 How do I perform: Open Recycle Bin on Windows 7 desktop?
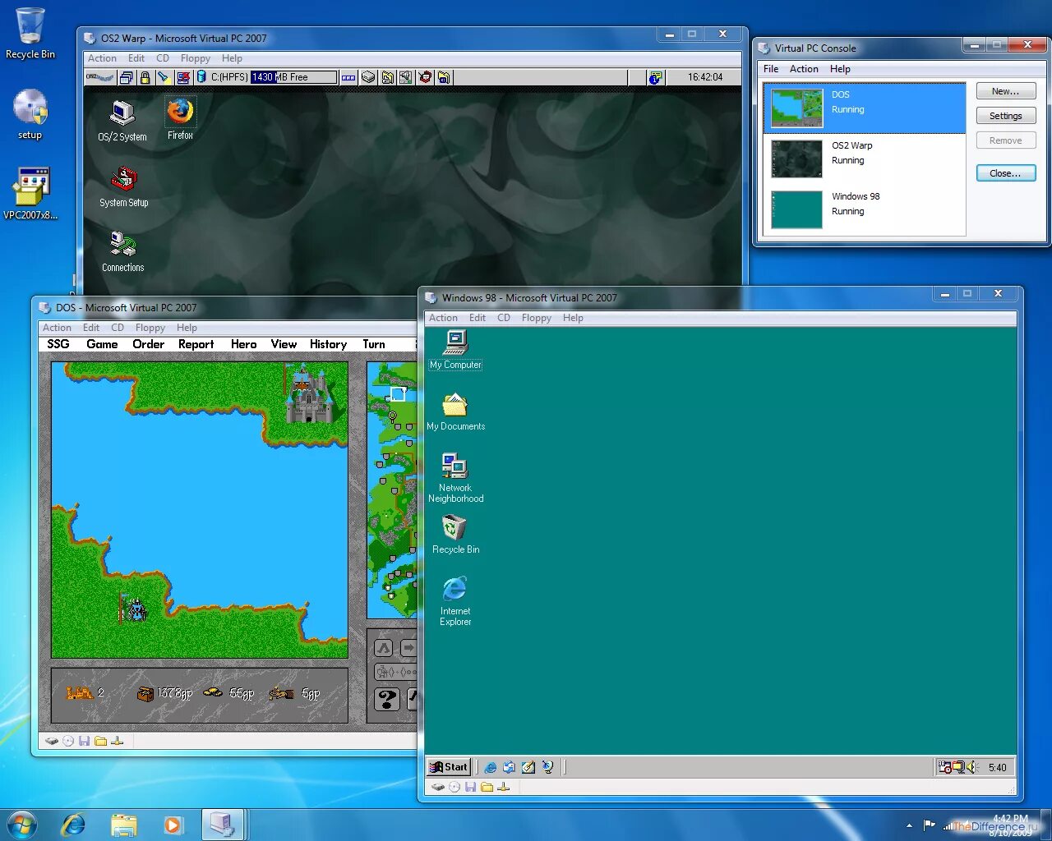point(30,34)
